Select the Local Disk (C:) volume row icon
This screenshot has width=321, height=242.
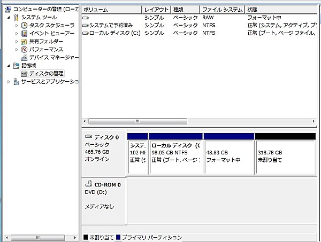86,33
